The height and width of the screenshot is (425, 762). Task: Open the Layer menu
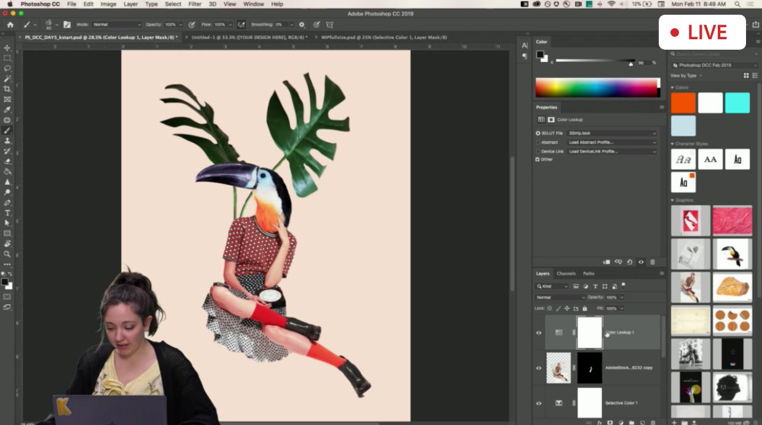click(131, 4)
